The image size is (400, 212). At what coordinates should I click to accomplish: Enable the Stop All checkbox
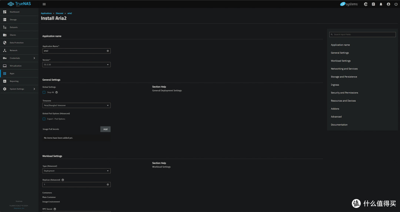tap(44, 92)
